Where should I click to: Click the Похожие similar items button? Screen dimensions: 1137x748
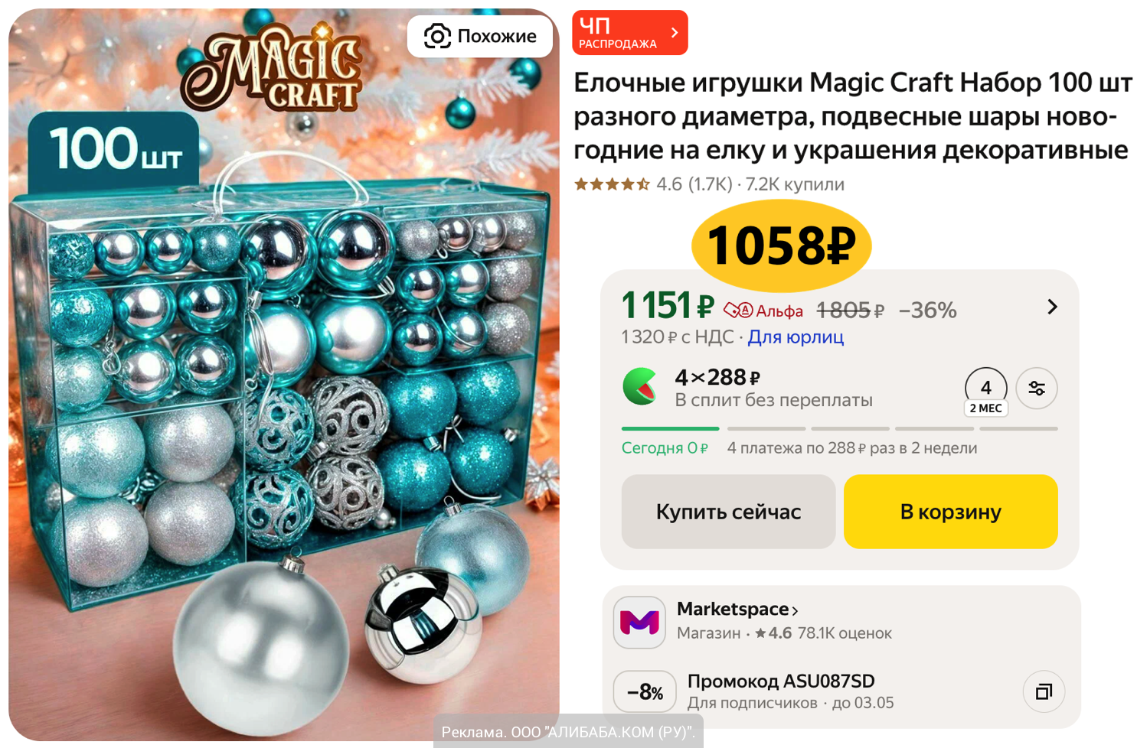[479, 36]
